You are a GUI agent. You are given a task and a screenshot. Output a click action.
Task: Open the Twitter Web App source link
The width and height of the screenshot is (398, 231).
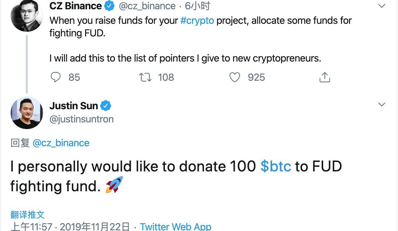pos(175,227)
